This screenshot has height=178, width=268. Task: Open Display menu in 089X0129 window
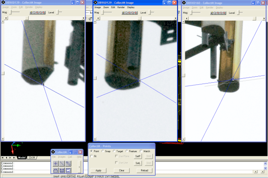point(131,7)
